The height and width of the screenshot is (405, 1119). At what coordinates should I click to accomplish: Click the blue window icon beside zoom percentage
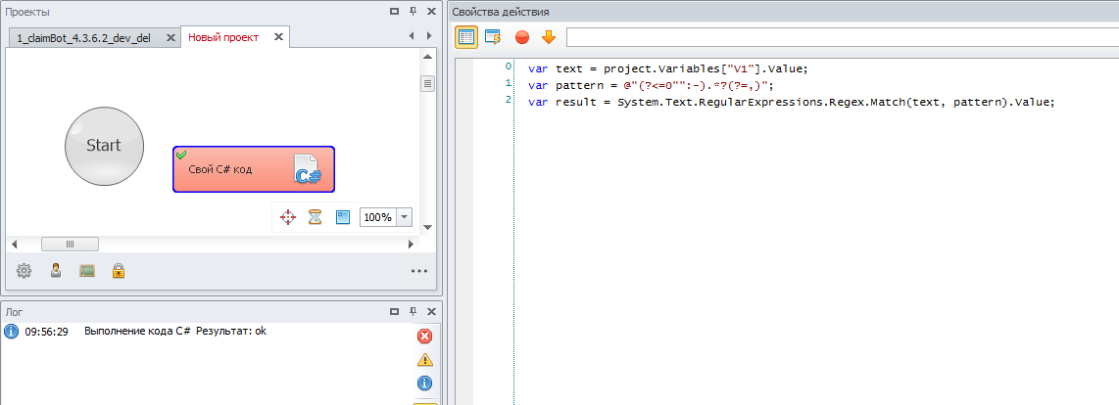(343, 217)
